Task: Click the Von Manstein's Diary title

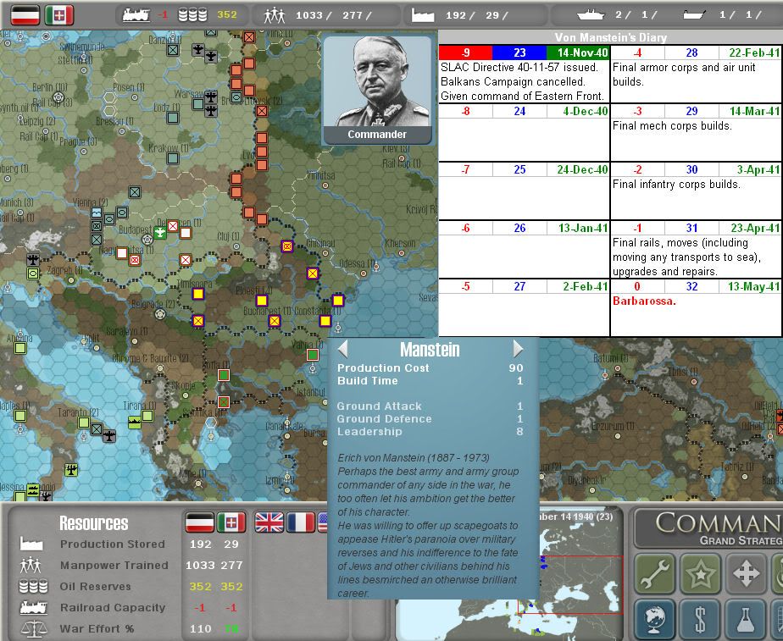Action: (610, 37)
